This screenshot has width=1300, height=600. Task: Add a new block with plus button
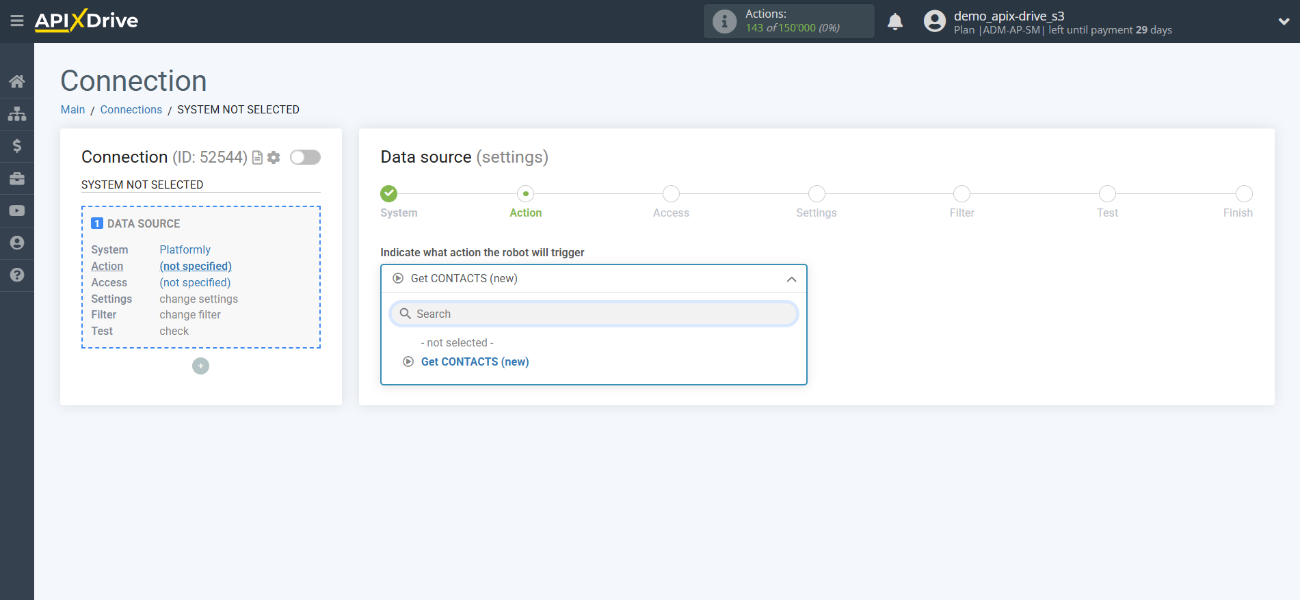[200, 366]
